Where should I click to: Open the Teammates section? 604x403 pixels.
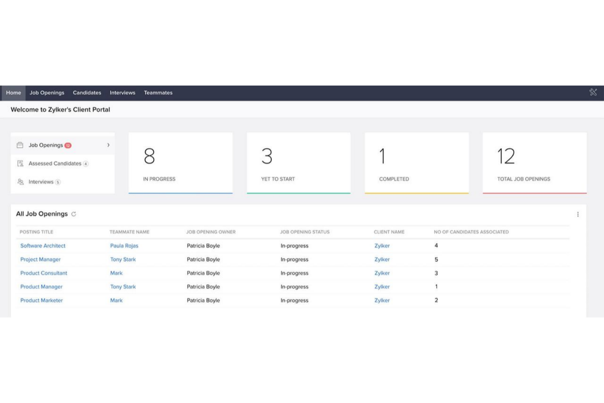(x=158, y=93)
